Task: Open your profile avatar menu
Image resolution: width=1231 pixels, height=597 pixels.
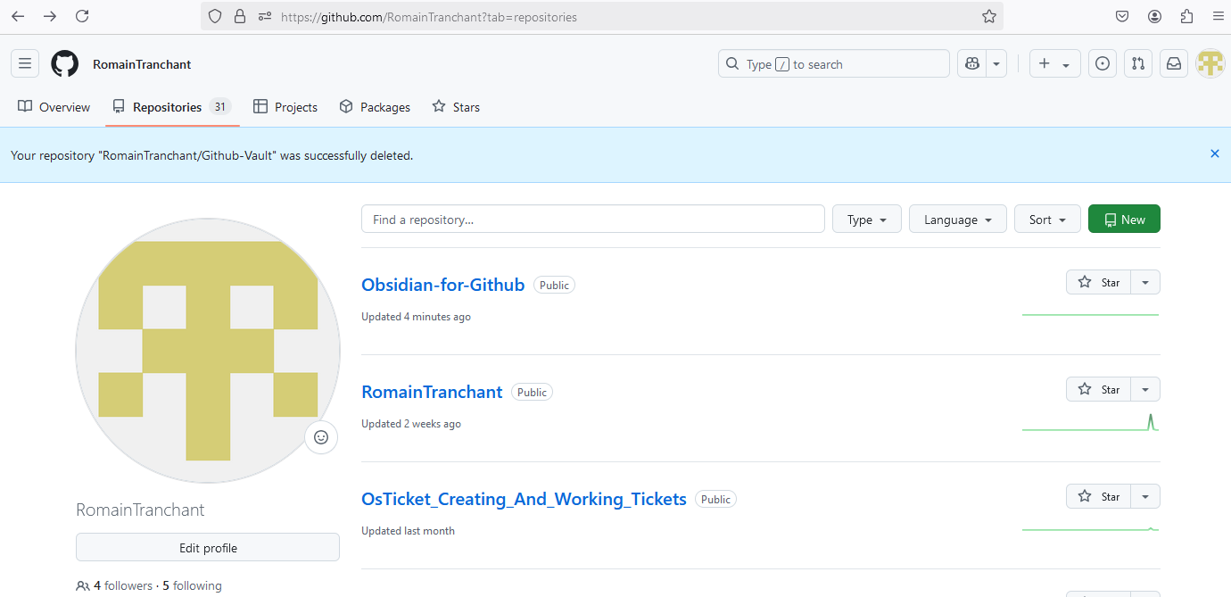Action: click(1210, 63)
